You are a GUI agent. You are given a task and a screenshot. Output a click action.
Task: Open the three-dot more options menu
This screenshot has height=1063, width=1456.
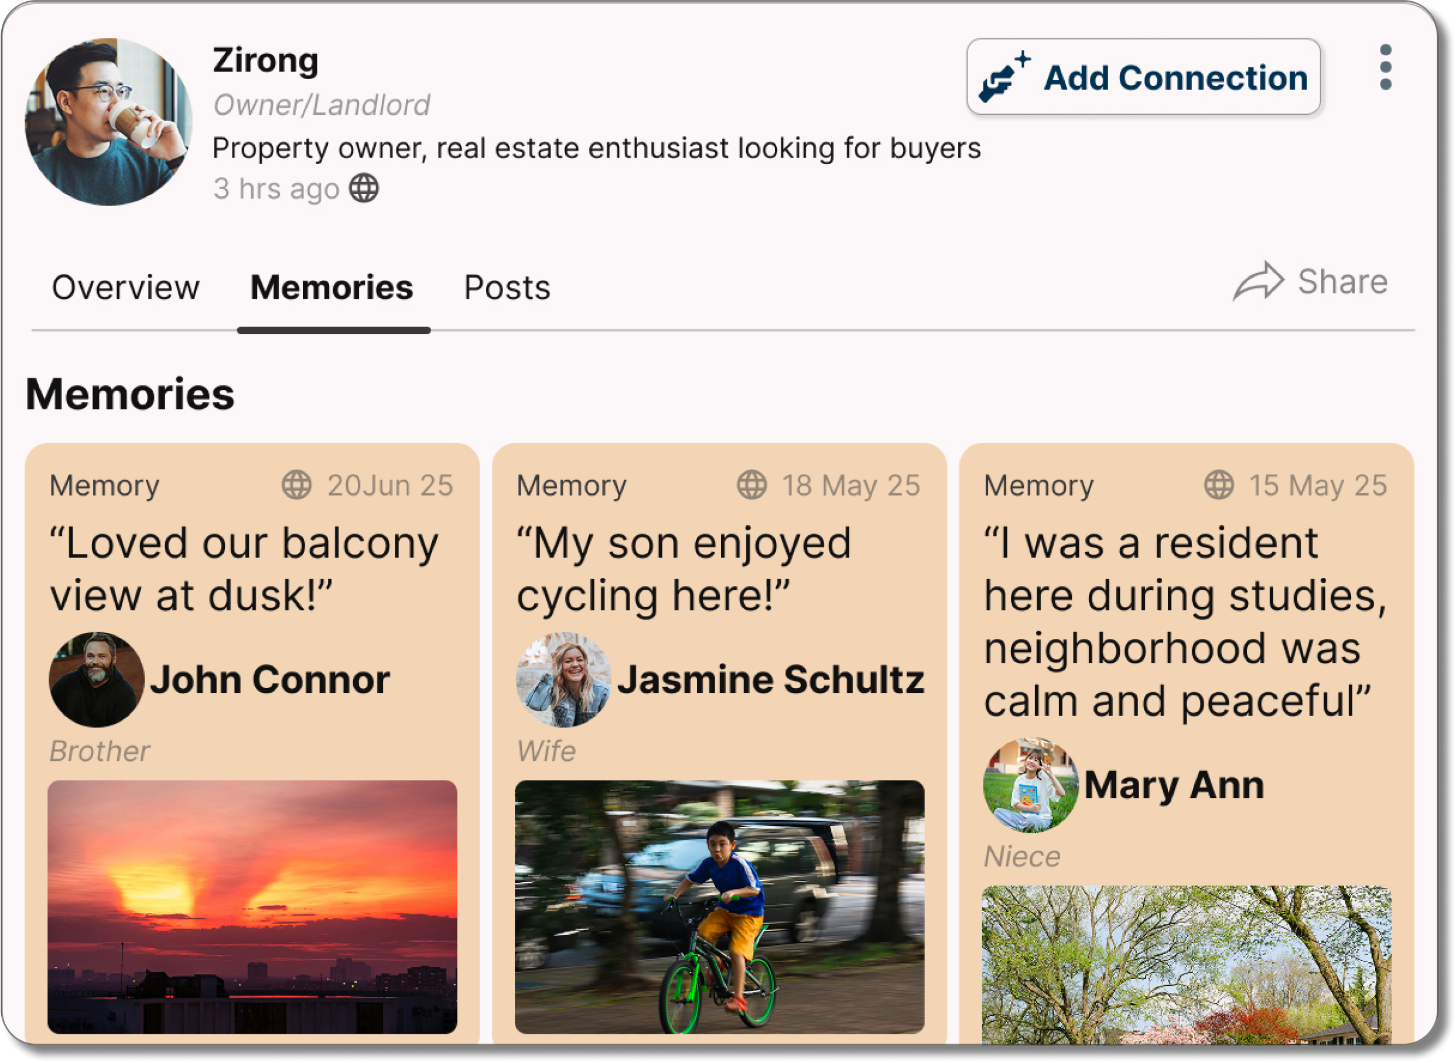1385,67
